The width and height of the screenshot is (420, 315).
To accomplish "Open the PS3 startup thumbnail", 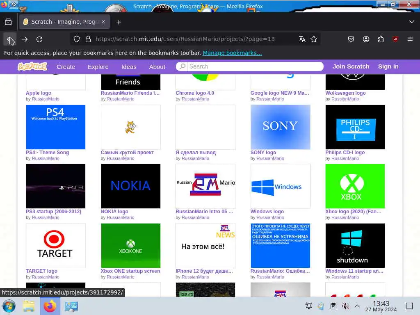I will [56, 186].
